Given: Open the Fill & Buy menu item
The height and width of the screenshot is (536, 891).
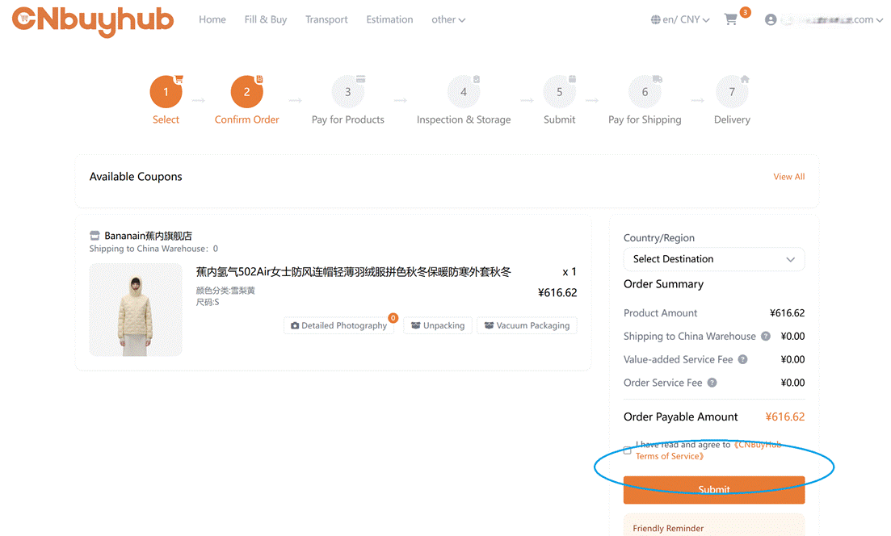Looking at the screenshot, I should tap(266, 20).
